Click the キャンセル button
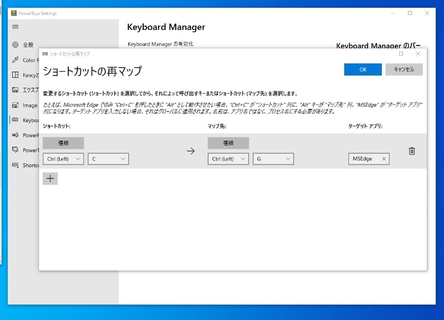444x320 pixels. (x=403, y=69)
